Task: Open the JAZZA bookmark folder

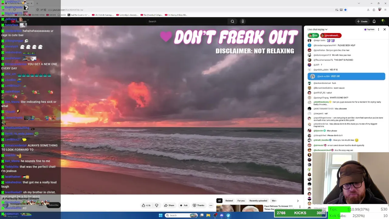Action: 62,15
